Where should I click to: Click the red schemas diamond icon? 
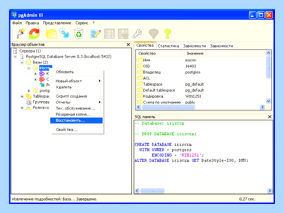[x=42, y=79]
